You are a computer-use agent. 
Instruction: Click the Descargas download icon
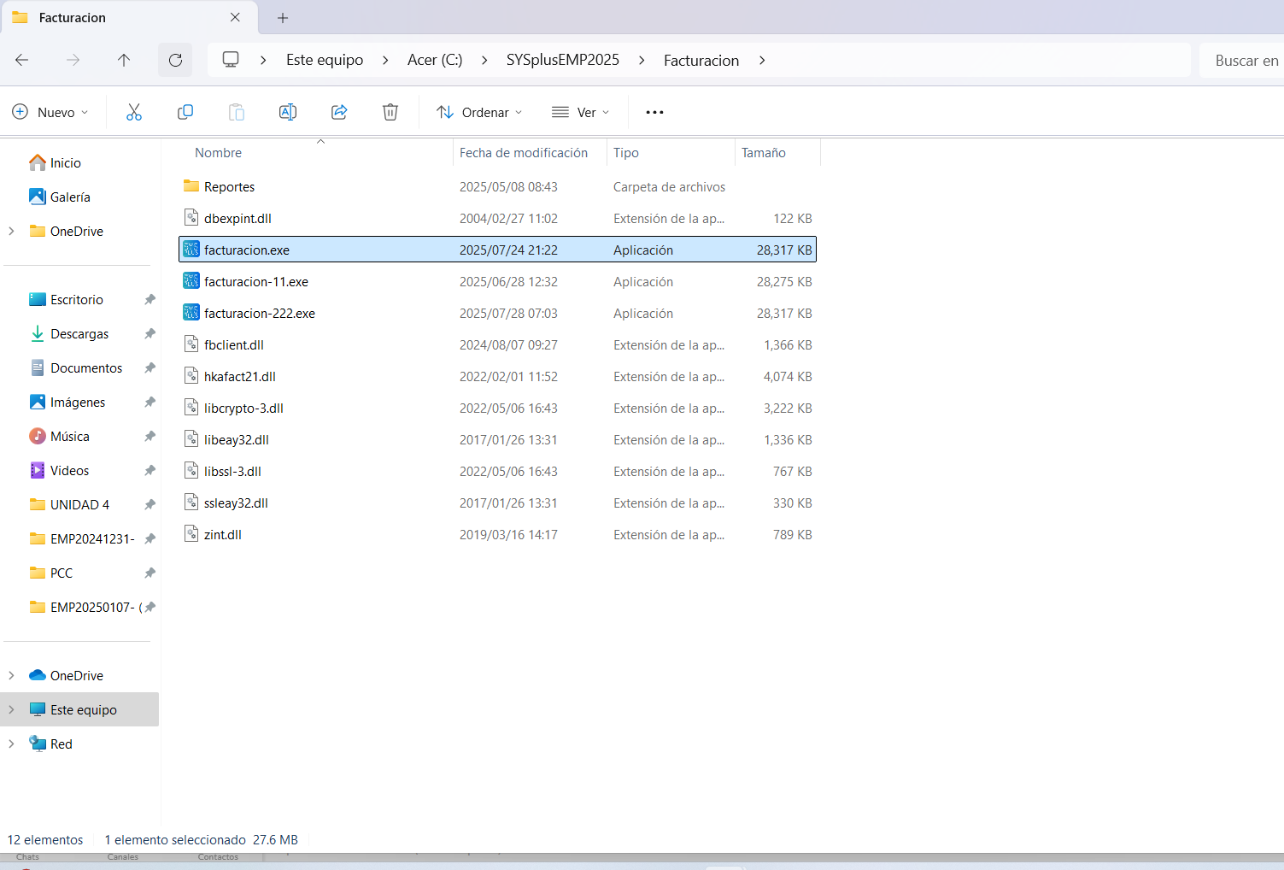click(x=38, y=333)
